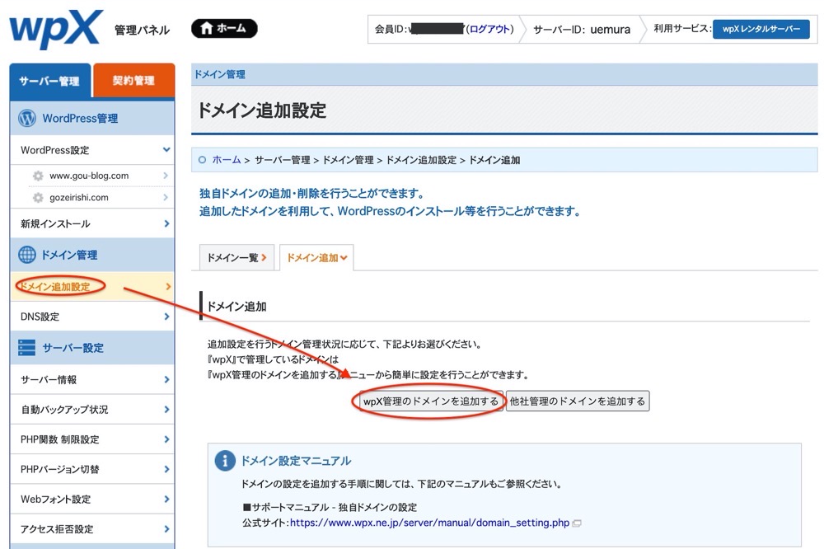The width and height of the screenshot is (824, 549).
Task: Open WordPress設定 in the sidebar
Action: (92, 150)
